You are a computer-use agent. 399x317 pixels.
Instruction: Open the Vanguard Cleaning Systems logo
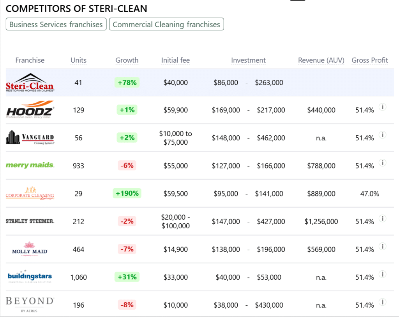point(30,137)
